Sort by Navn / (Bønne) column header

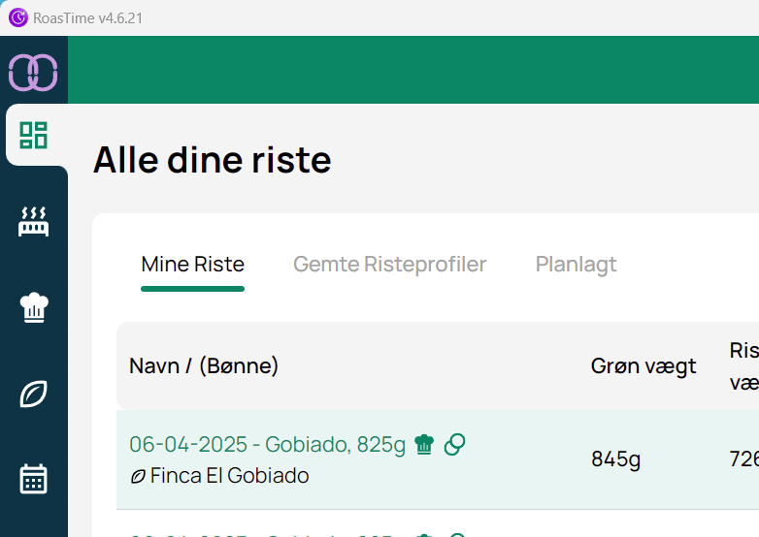click(x=204, y=365)
